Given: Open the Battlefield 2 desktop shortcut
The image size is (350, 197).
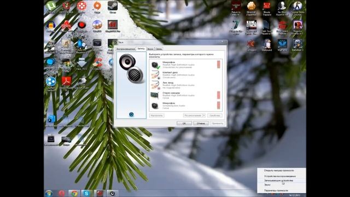Looking at the screenshot, I should coord(297,45).
